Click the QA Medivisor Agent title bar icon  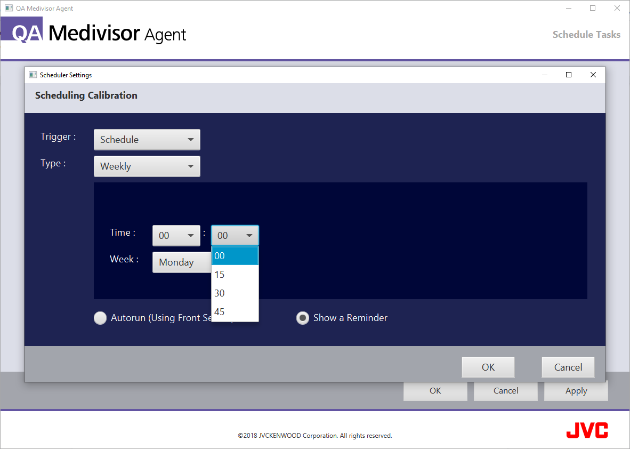(9, 8)
